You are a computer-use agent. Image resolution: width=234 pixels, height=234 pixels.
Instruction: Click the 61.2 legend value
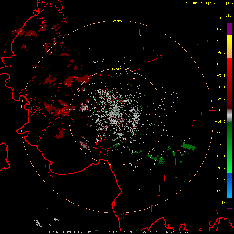[221, 64]
